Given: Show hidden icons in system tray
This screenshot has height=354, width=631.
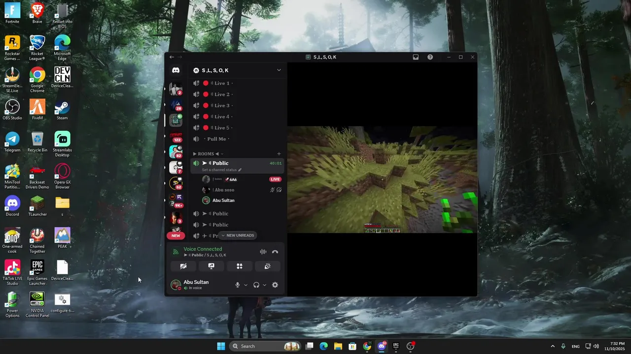Looking at the screenshot, I should [552, 346].
